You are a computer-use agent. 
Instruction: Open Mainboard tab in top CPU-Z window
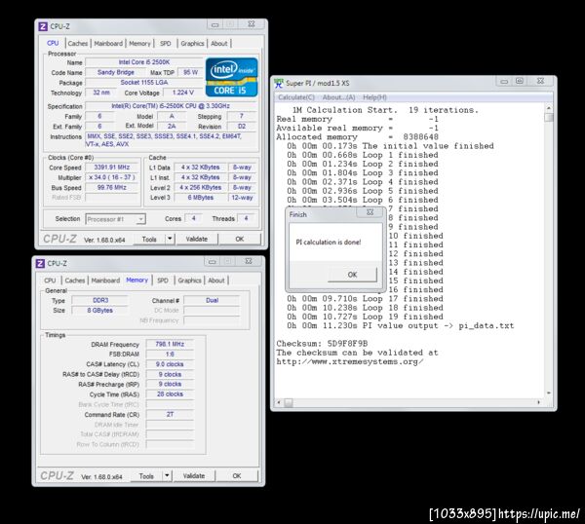[108, 44]
